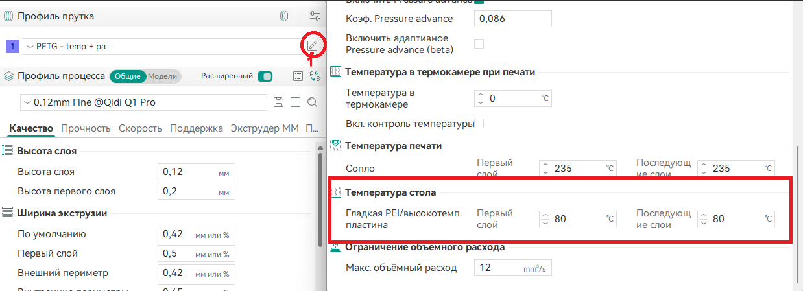Enable adaptive Pressure advance (beta) checkbox

(x=479, y=44)
